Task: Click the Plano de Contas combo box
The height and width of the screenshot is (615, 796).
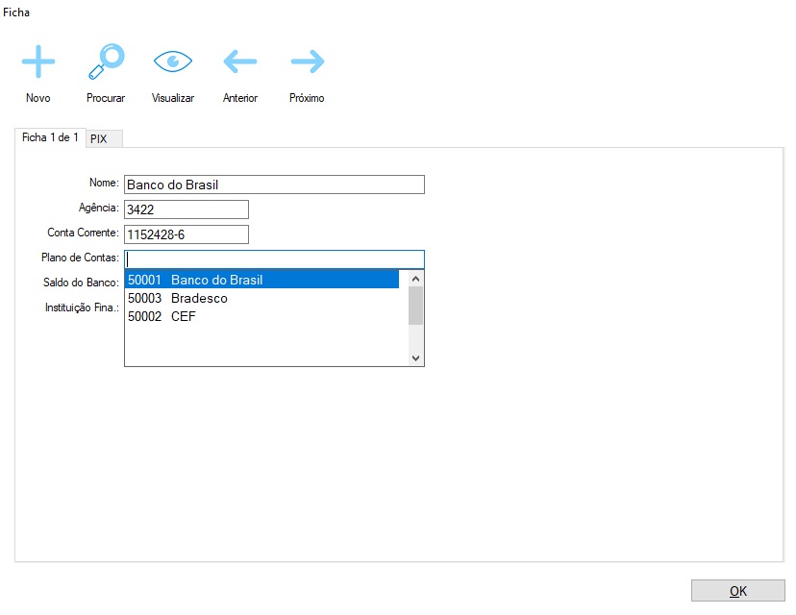Action: tap(274, 259)
